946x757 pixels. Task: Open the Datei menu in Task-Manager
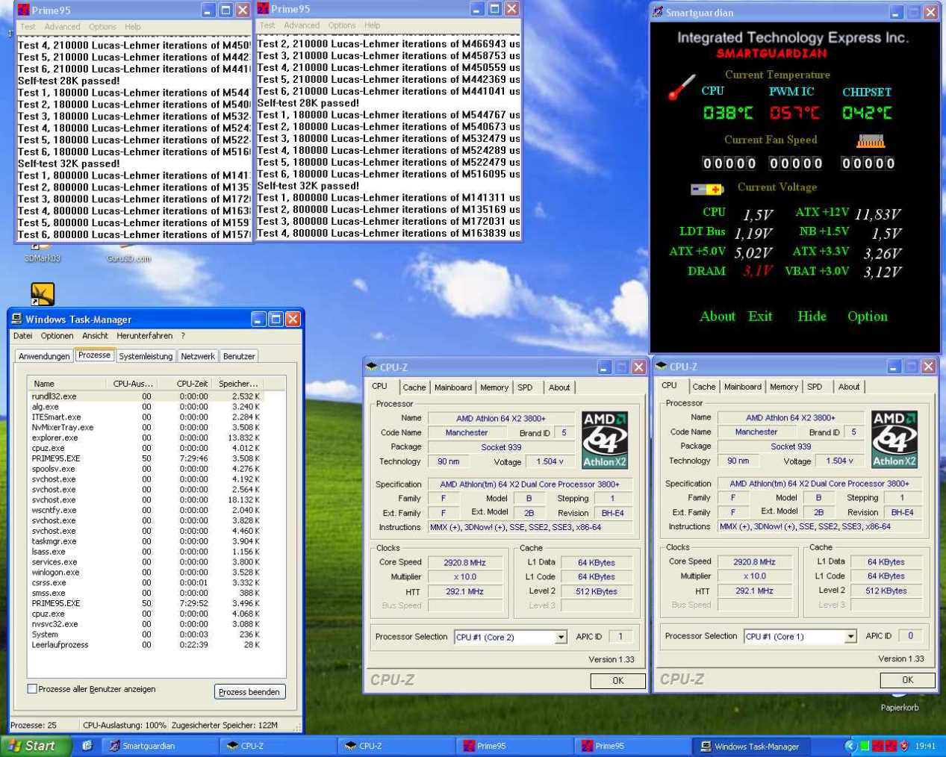(x=22, y=336)
